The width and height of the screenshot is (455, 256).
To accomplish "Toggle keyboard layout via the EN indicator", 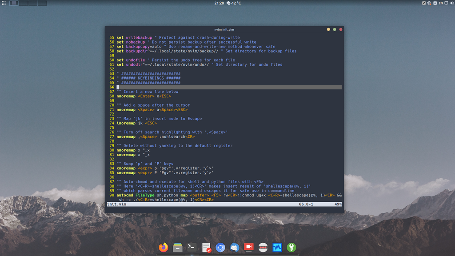I will pyautogui.click(x=441, y=3).
